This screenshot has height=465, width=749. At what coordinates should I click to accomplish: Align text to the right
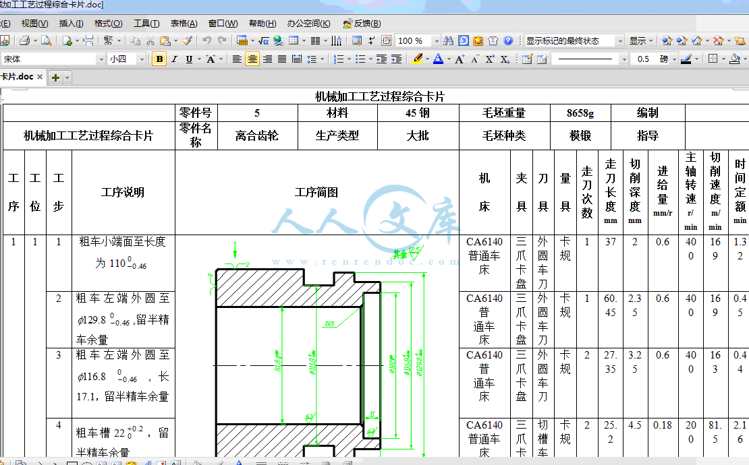tap(267, 59)
